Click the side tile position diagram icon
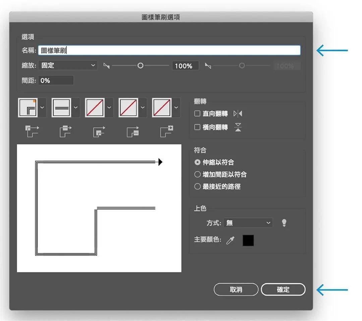The height and width of the screenshot is (321, 362). (66, 131)
